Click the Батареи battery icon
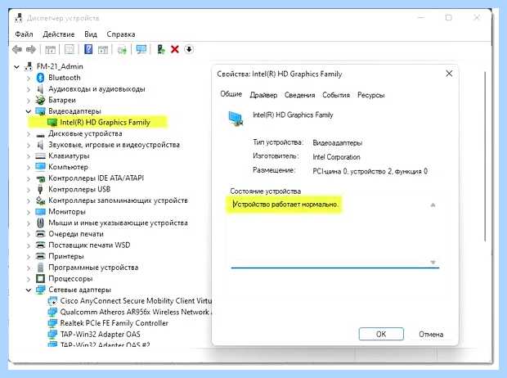The height and width of the screenshot is (378, 507). click(x=40, y=100)
